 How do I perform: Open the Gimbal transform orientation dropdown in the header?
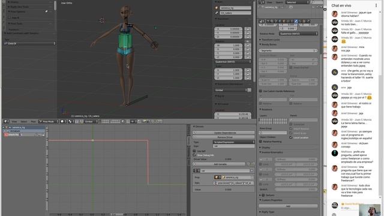91,121
